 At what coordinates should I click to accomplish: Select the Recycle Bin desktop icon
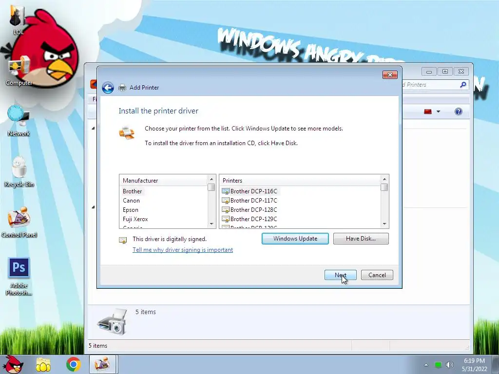[x=19, y=171]
